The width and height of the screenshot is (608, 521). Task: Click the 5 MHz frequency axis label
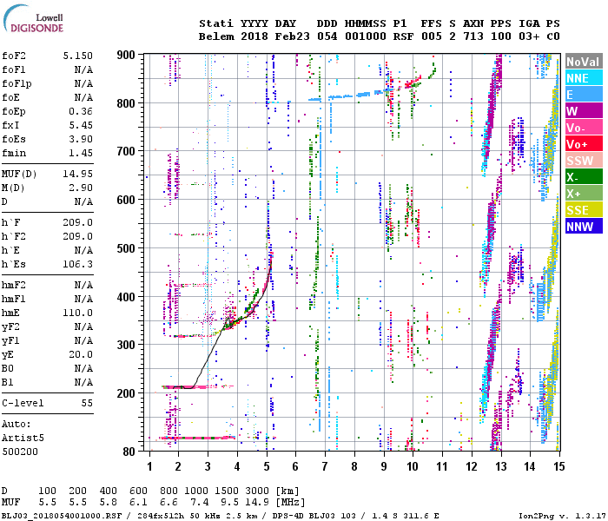click(x=267, y=466)
